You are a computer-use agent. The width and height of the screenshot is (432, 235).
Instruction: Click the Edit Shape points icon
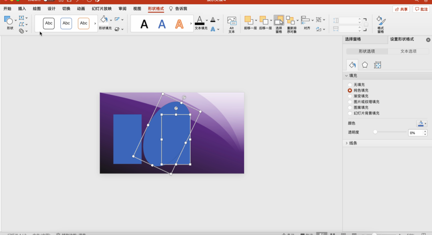pyautogui.click(x=21, y=24)
